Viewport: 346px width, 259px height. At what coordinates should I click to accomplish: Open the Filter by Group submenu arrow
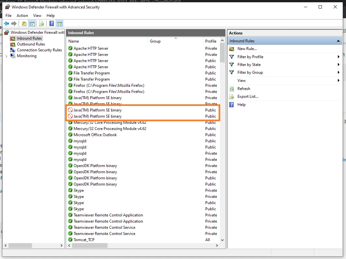pyautogui.click(x=339, y=72)
